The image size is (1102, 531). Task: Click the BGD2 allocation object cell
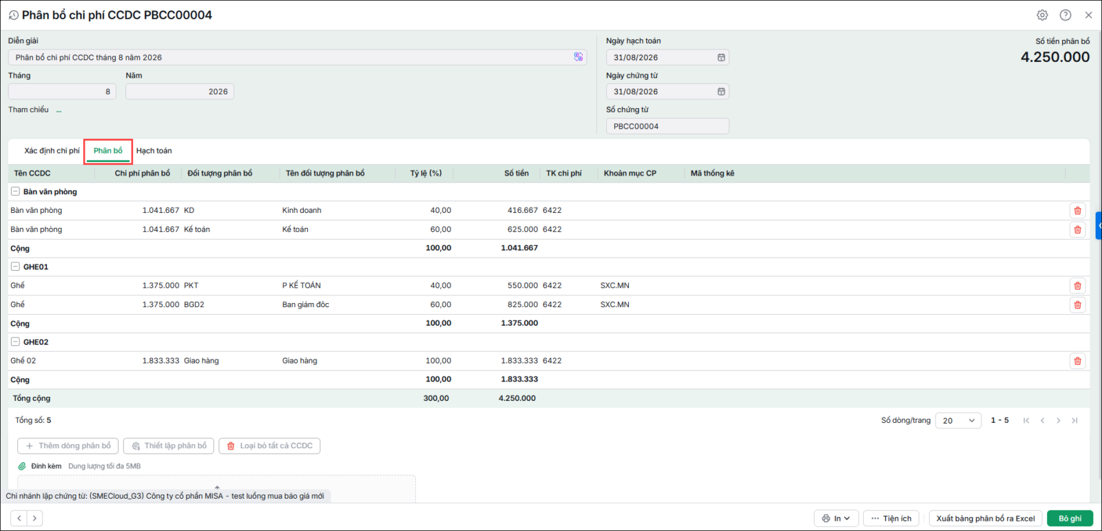(194, 304)
